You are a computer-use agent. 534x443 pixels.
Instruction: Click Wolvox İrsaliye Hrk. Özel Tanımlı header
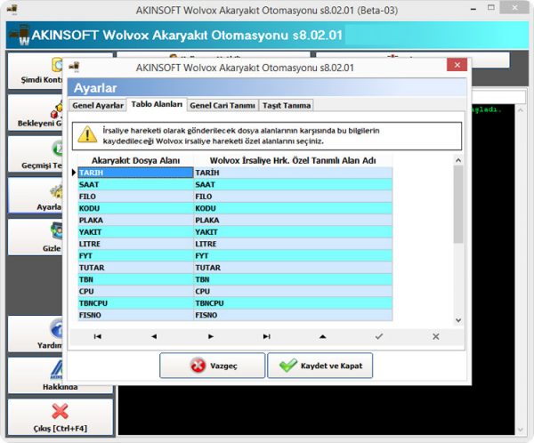tap(293, 160)
